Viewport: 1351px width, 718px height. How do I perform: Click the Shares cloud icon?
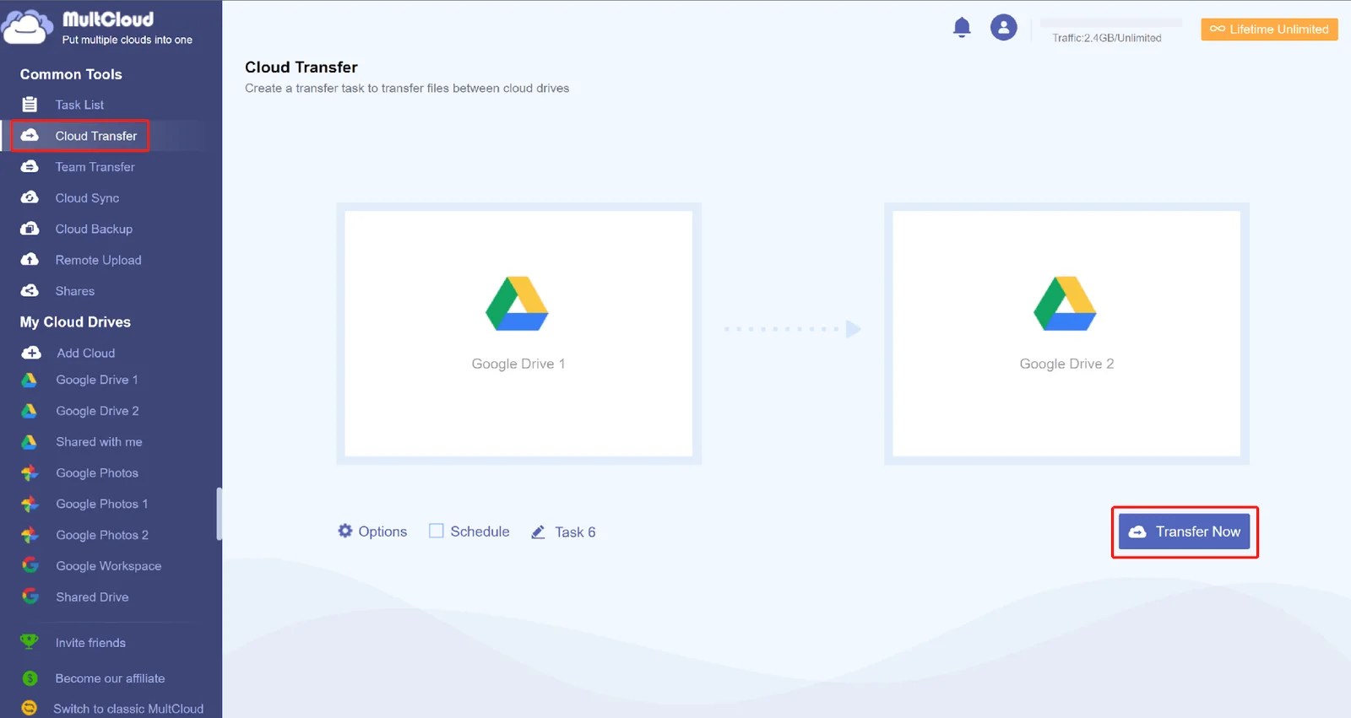click(30, 290)
